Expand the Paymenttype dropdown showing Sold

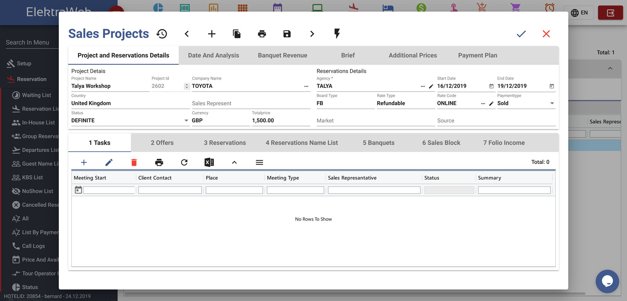[552, 103]
